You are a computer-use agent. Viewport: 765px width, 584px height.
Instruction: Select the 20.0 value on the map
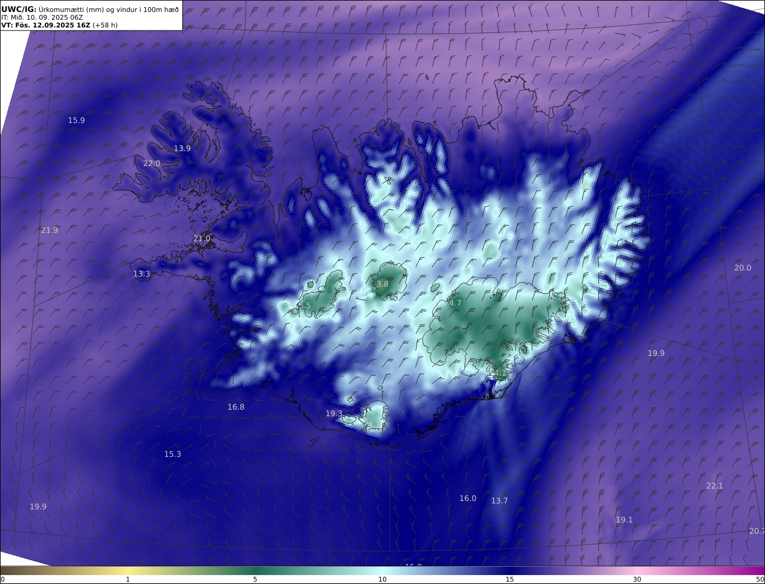click(x=742, y=268)
